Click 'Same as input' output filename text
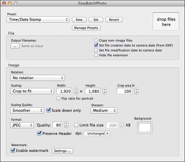The image size is (185, 162). tap(32, 46)
